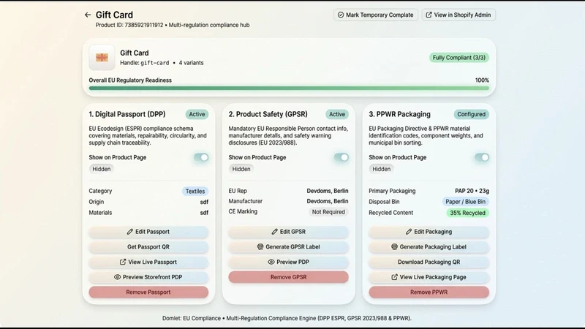Click the Origin value sdf

(x=204, y=202)
